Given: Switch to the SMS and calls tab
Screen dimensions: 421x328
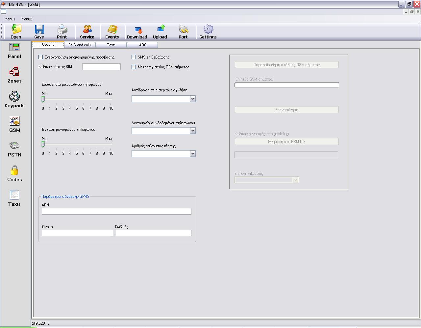Looking at the screenshot, I should coord(79,44).
